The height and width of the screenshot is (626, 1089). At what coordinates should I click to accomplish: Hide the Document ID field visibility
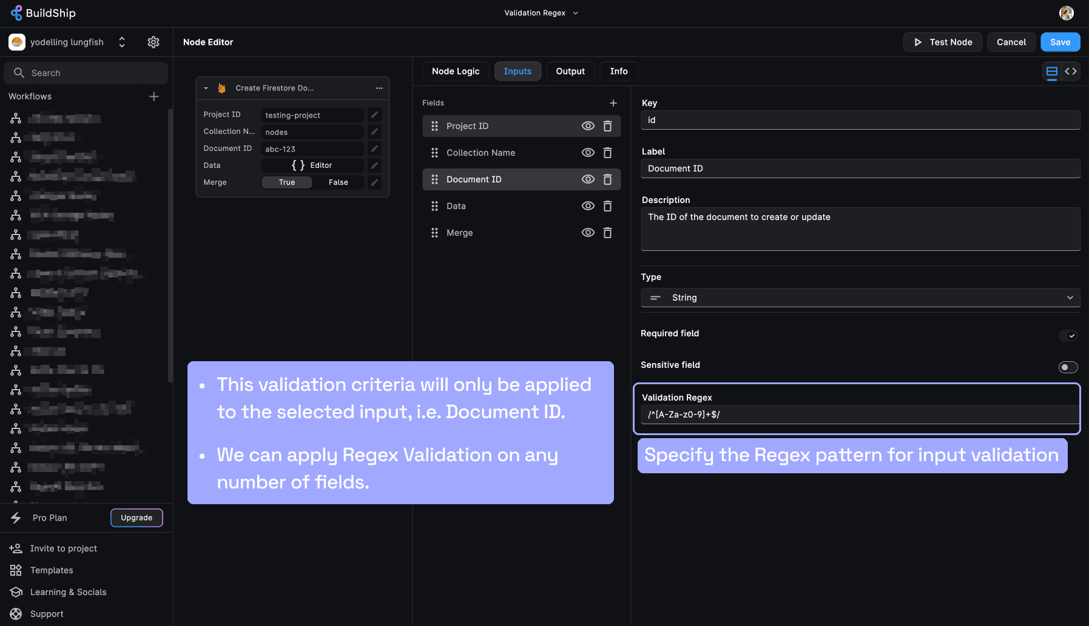pos(588,179)
